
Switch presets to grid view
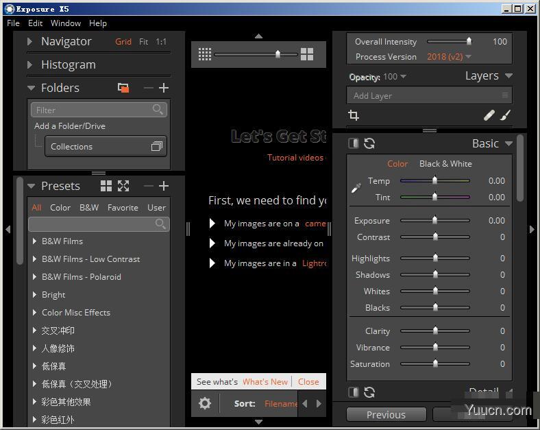pos(106,186)
